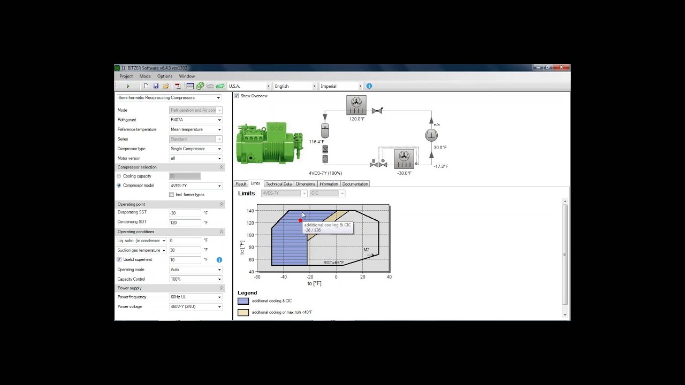Create a new project with blank page icon
Screen dimensions: 685x385
pos(146,86)
